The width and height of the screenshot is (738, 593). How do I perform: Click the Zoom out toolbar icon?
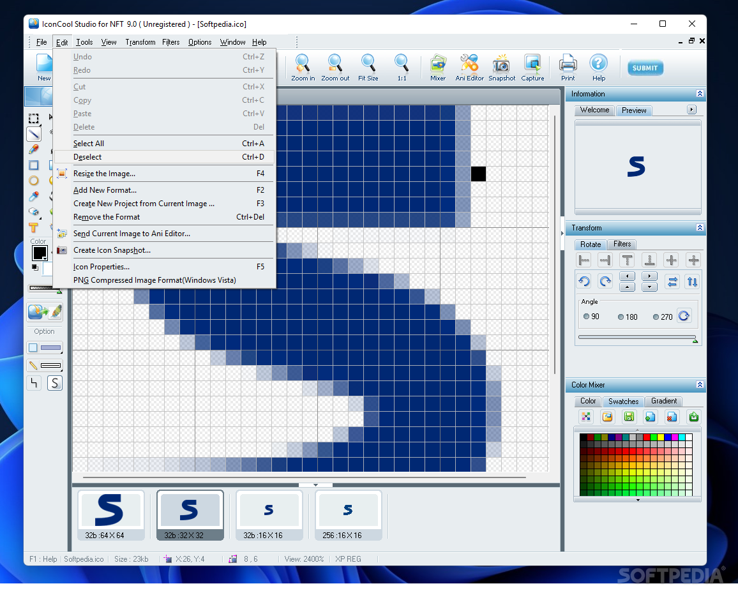335,68
